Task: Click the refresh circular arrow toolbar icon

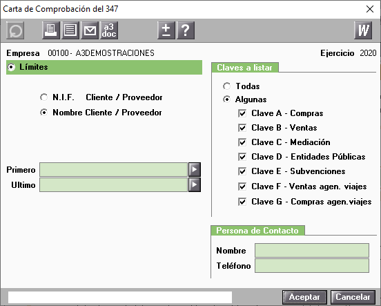Action: (x=15, y=30)
